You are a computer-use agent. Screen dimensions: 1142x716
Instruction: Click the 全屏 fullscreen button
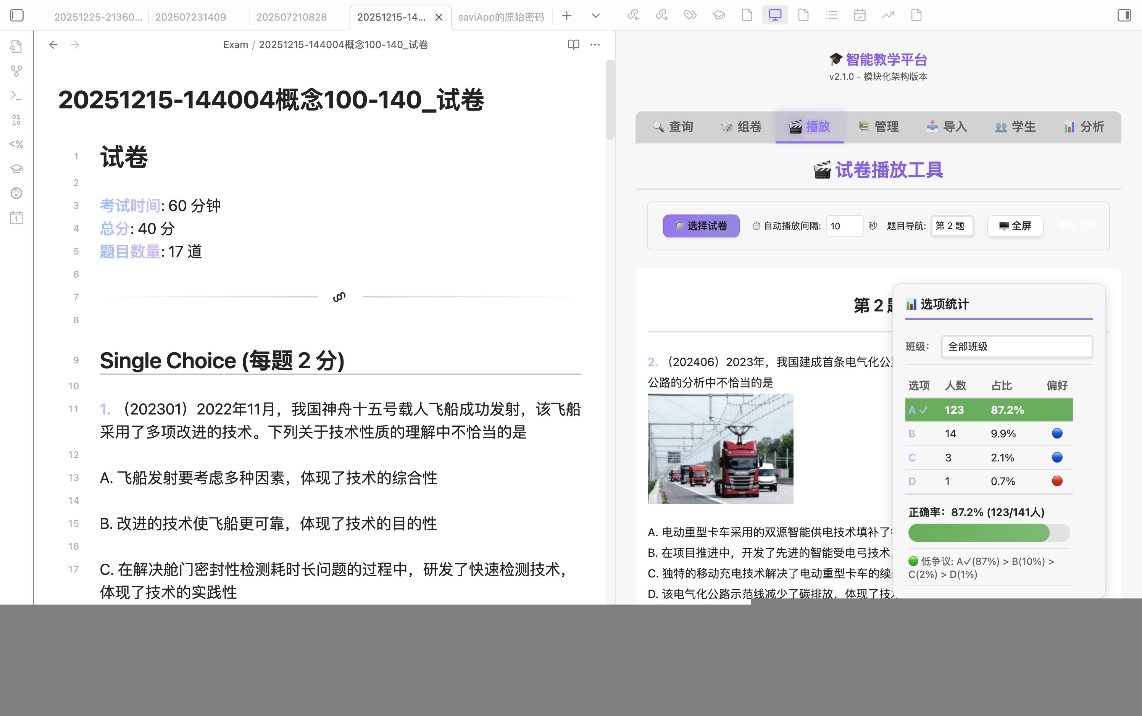point(1015,226)
